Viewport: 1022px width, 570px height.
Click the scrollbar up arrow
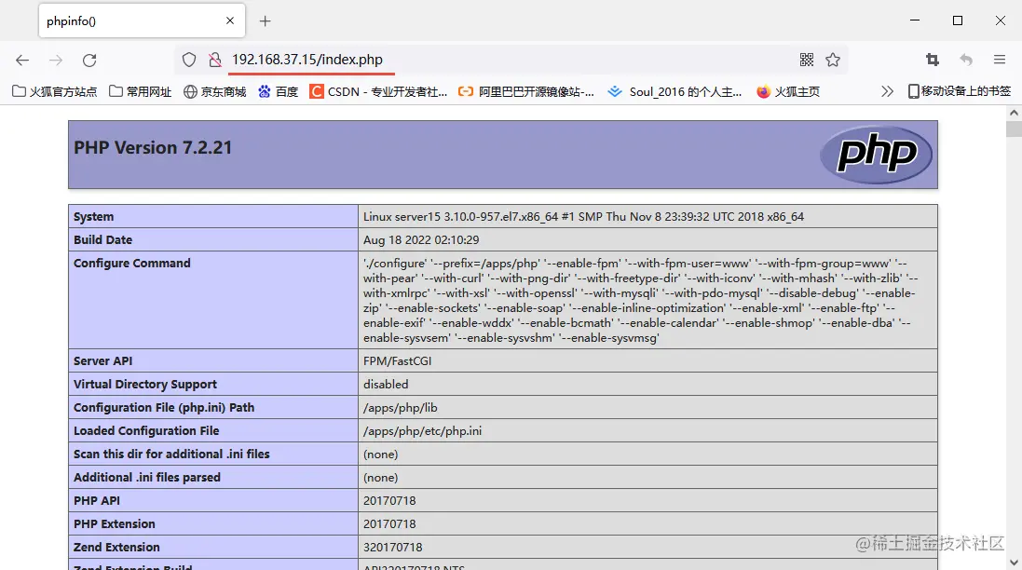click(1014, 113)
